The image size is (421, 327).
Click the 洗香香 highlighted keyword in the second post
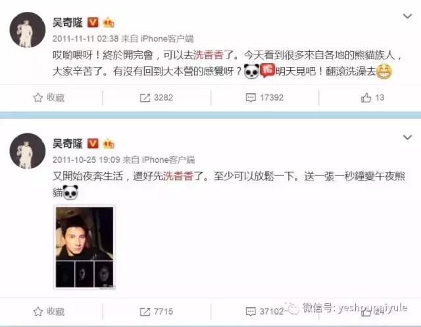pyautogui.click(x=178, y=176)
